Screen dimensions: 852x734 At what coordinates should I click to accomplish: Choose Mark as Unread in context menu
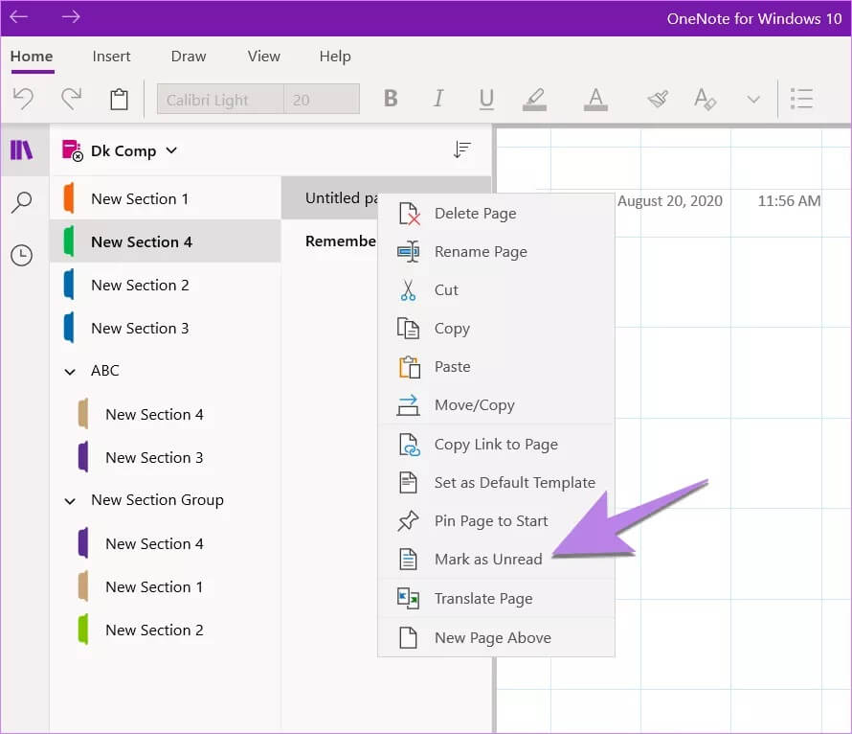point(487,560)
